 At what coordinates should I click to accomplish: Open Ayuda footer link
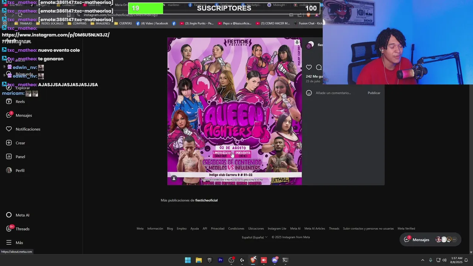click(x=195, y=228)
